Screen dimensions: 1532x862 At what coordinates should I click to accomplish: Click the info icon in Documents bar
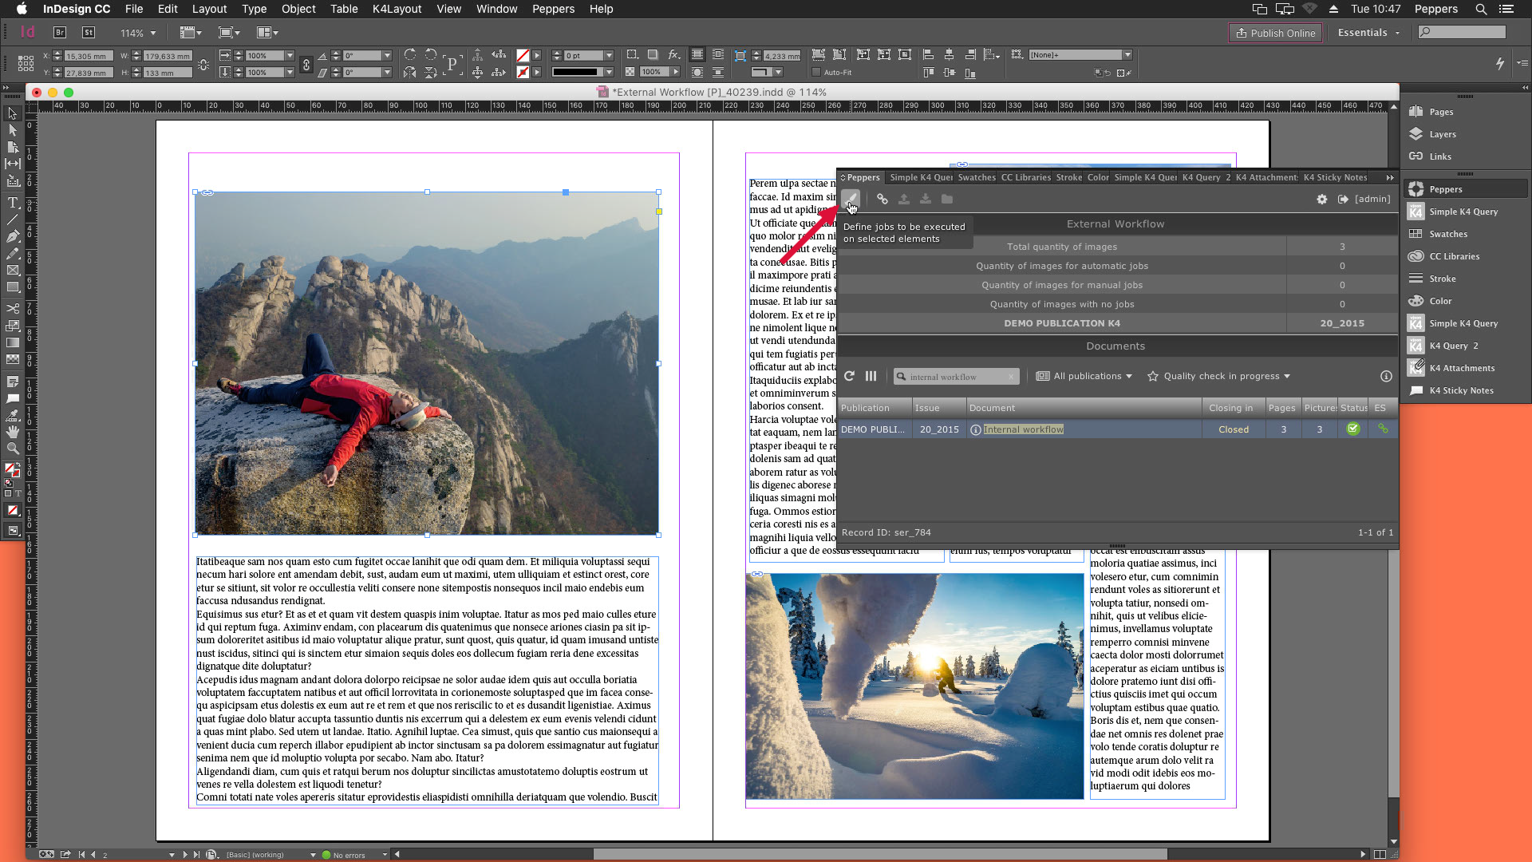pyautogui.click(x=1386, y=376)
